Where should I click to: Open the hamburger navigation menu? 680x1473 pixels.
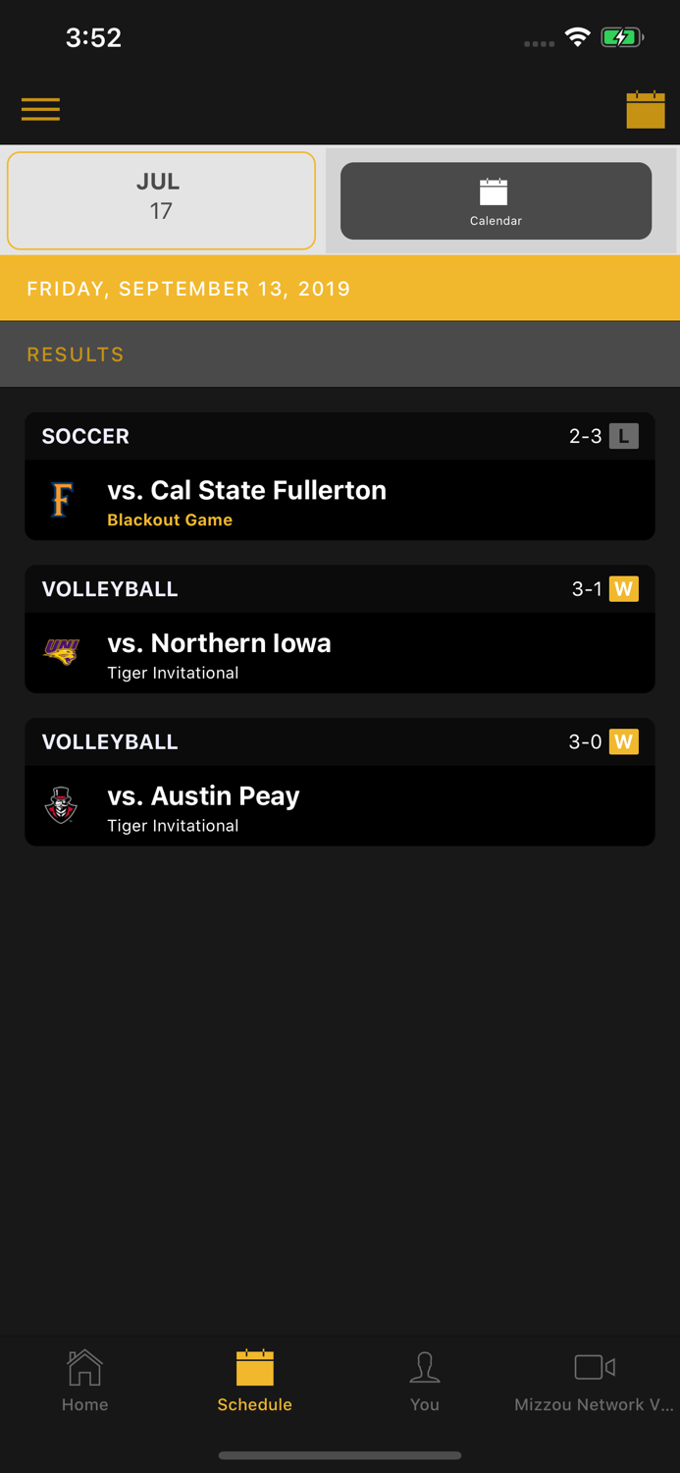pos(40,109)
